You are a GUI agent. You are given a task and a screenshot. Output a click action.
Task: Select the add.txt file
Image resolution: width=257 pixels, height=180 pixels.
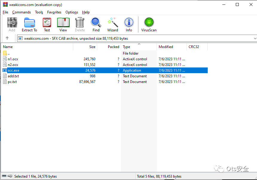[x=13, y=76]
